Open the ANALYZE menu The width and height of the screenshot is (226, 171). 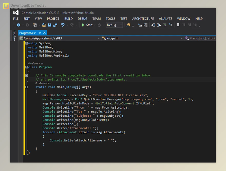[165, 19]
